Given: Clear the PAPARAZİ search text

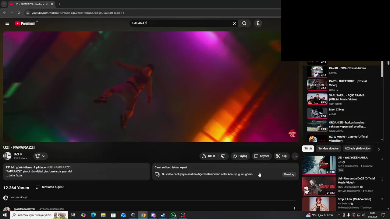Looking at the screenshot, I should [x=235, y=23].
